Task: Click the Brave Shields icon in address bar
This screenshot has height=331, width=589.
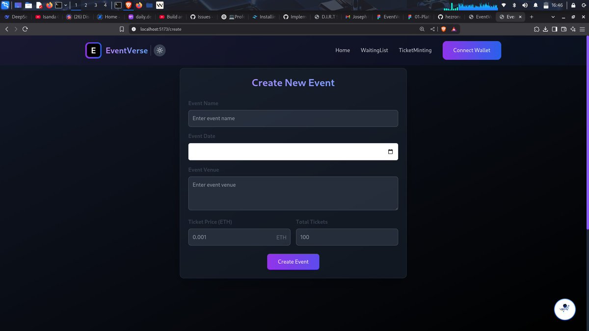Action: [x=443, y=29]
